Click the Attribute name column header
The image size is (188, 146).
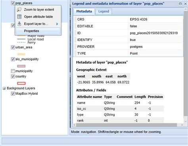click(x=90, y=97)
